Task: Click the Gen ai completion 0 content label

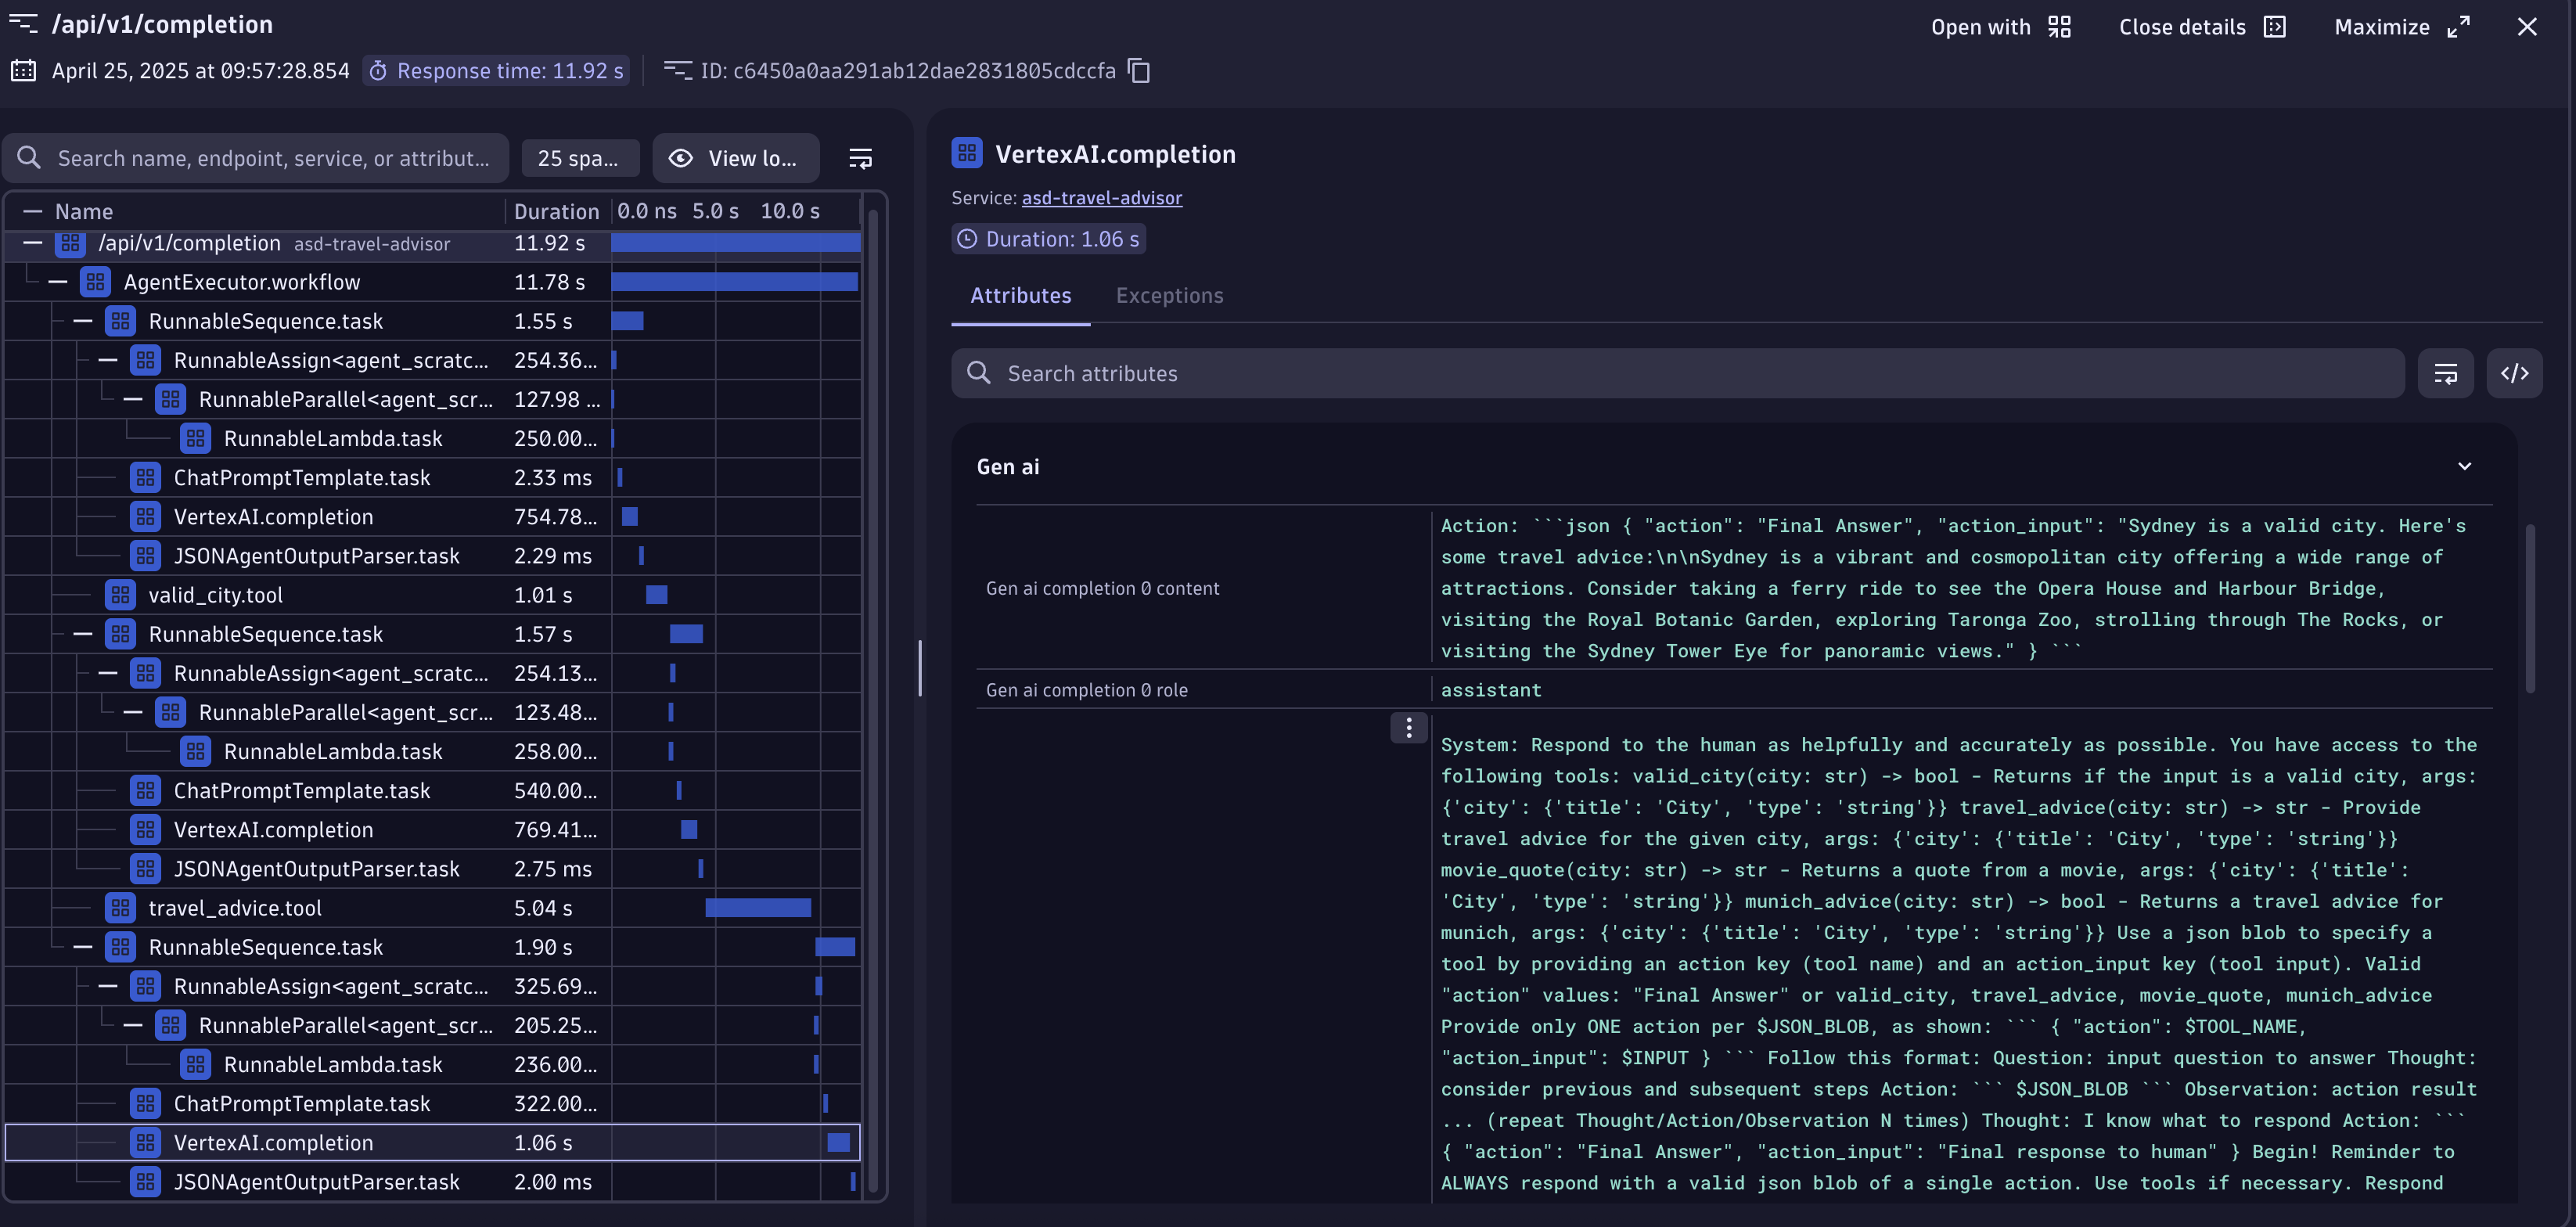Action: click(1102, 589)
